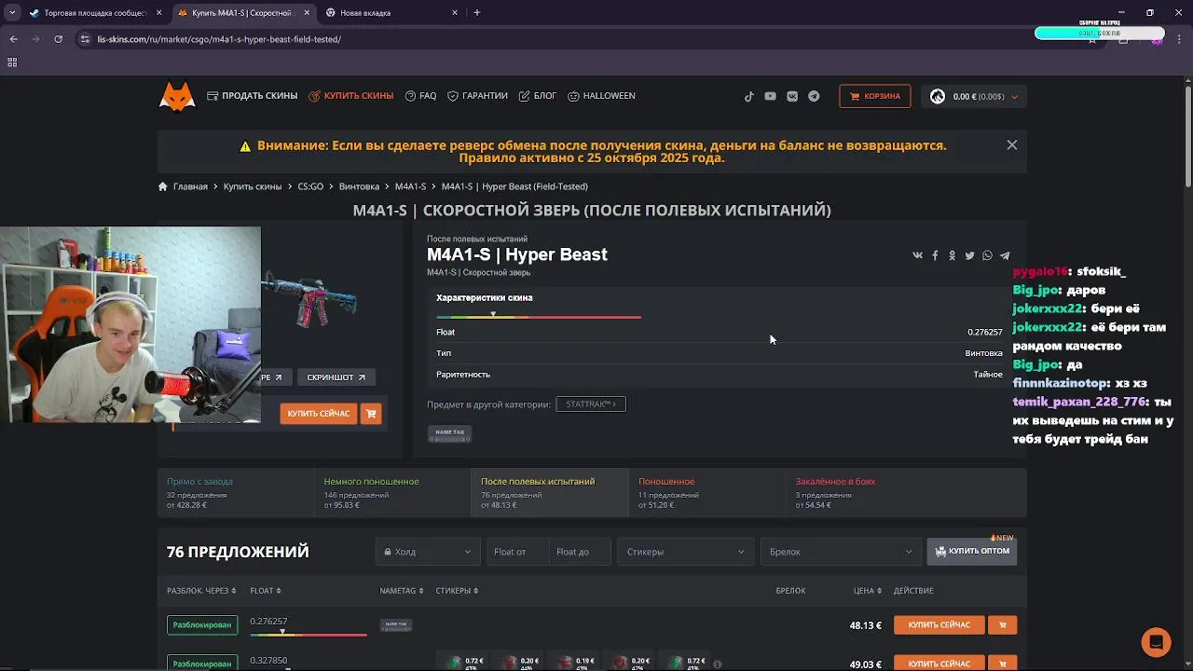Open the VK icon in header

coord(792,96)
